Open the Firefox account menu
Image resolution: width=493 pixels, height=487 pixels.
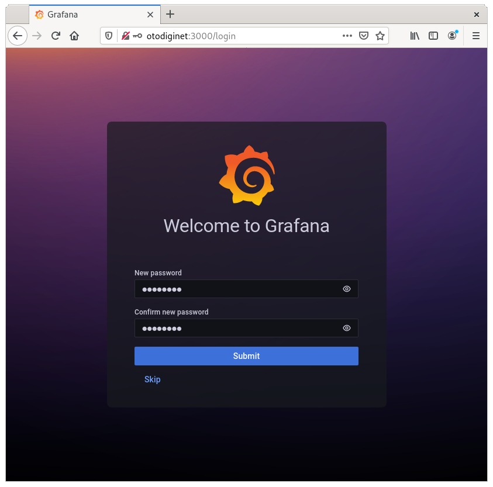click(453, 36)
